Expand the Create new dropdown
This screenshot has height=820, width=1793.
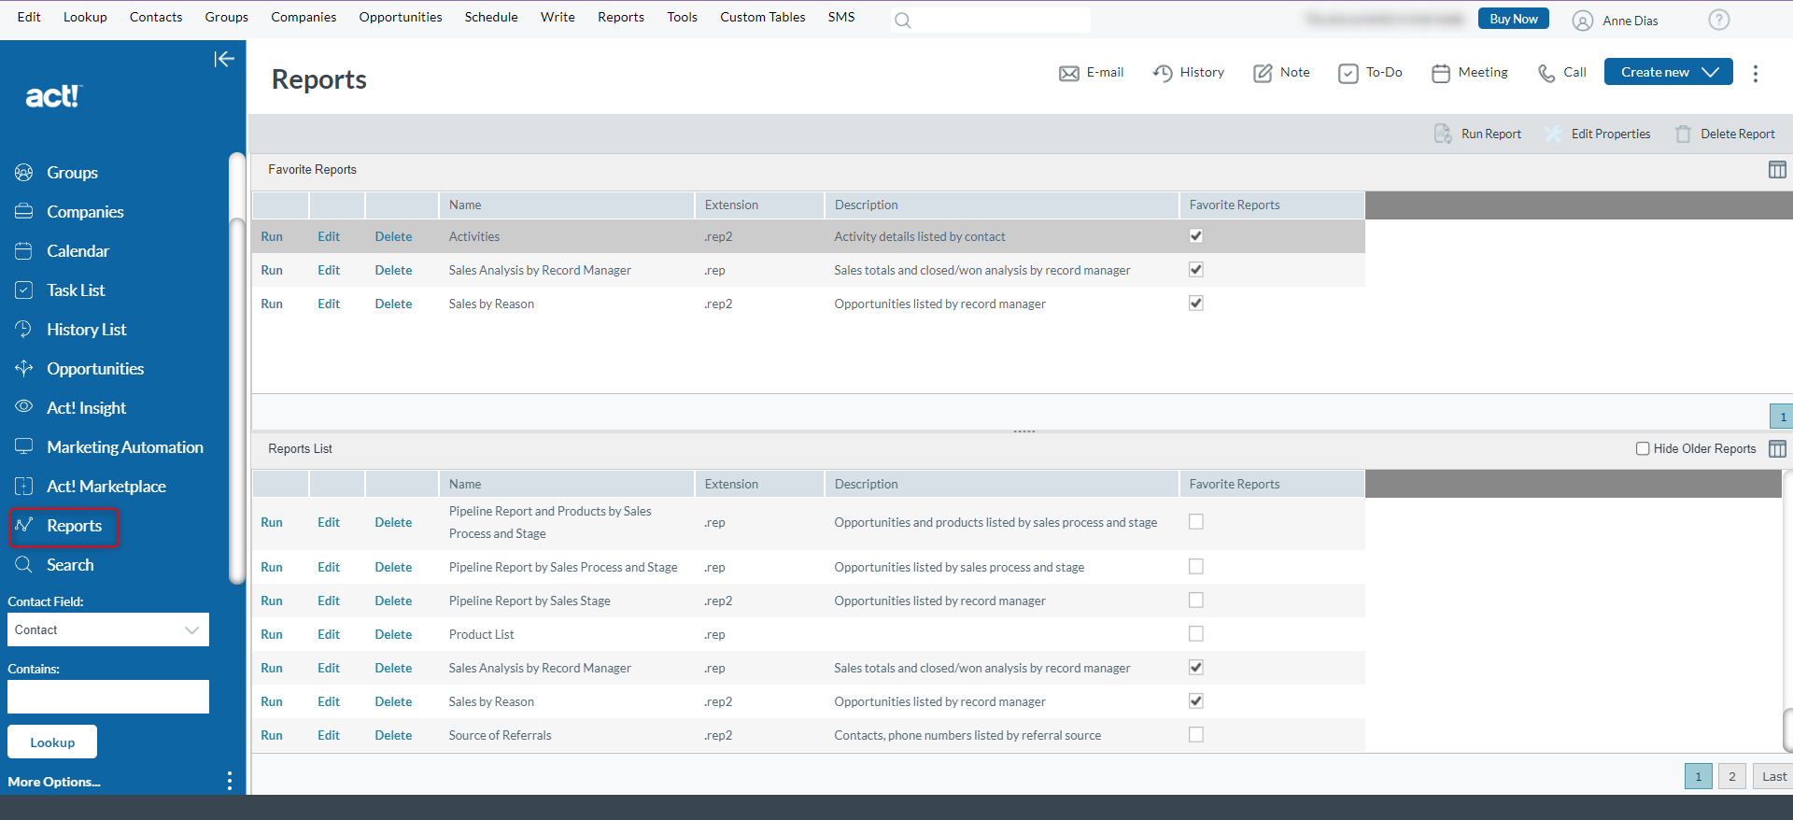1710,72
